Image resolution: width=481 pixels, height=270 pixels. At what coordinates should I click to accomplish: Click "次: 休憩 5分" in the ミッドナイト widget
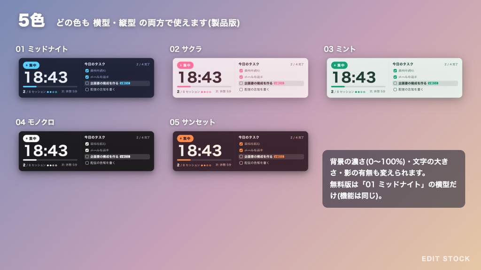pos(70,91)
